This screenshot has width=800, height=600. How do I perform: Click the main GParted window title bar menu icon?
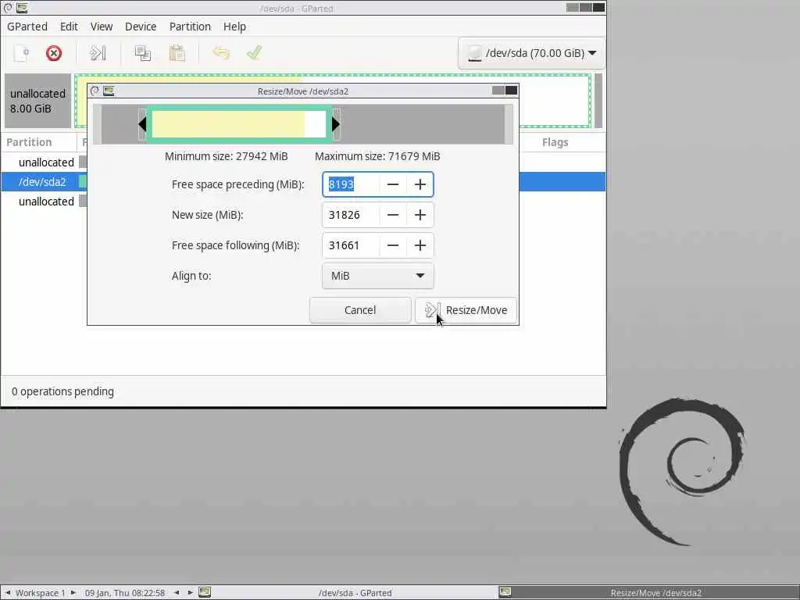tap(8, 8)
